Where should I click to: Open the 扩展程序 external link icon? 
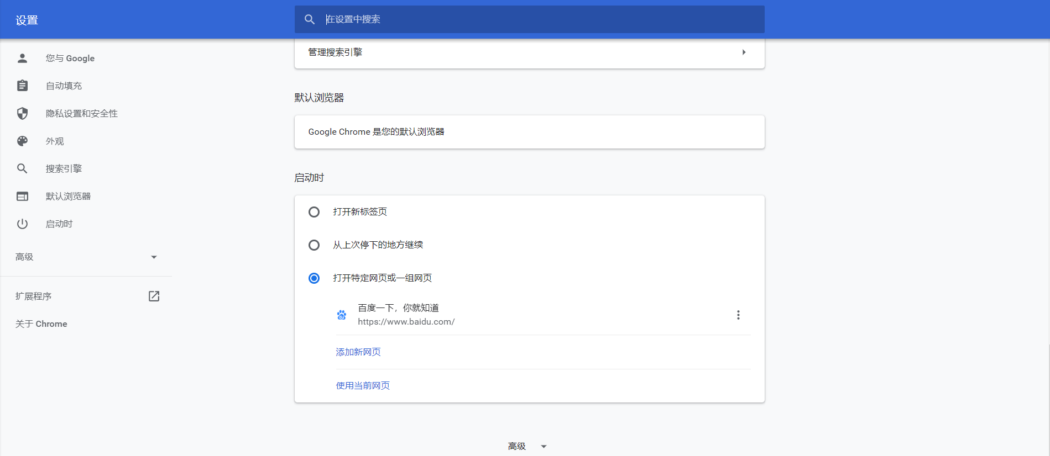(x=154, y=296)
